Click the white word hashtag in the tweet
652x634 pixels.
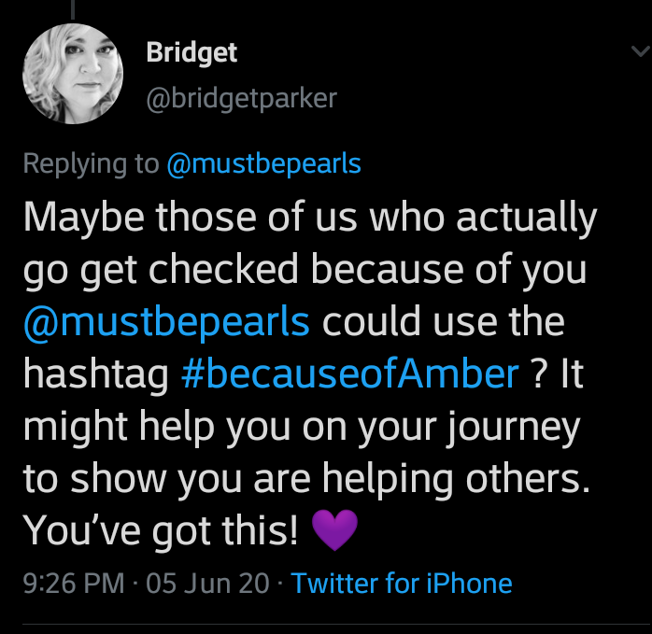[x=95, y=374]
